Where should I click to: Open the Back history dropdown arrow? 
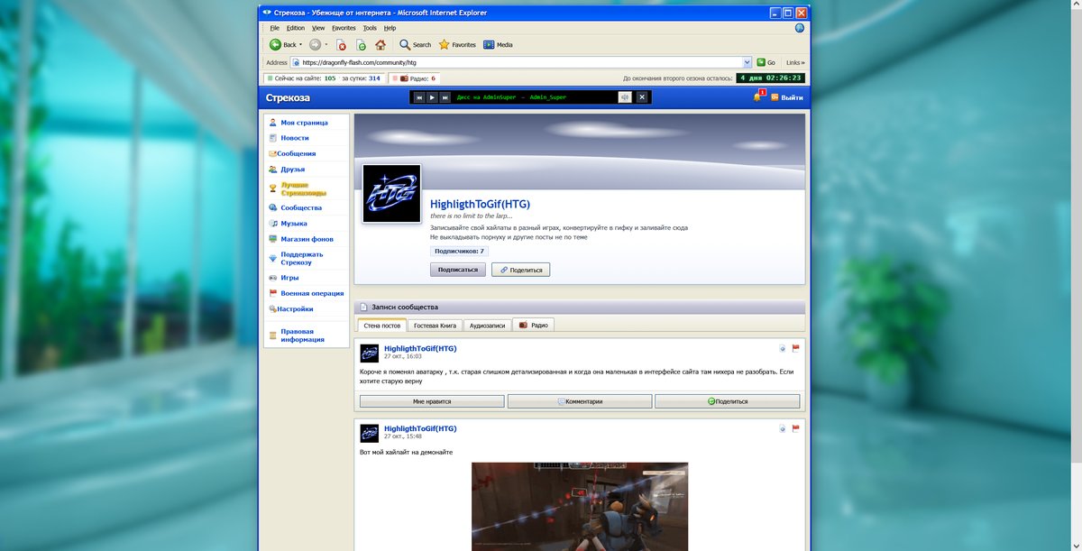tap(301, 44)
